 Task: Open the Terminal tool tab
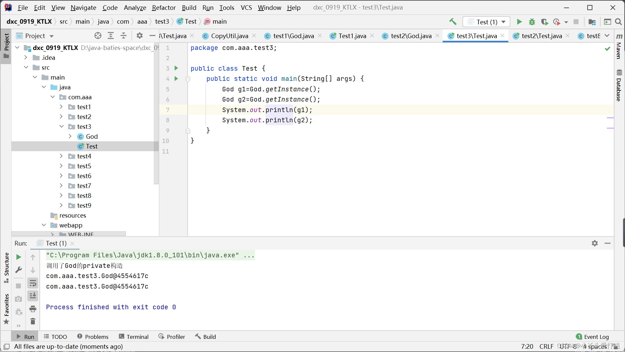click(134, 337)
